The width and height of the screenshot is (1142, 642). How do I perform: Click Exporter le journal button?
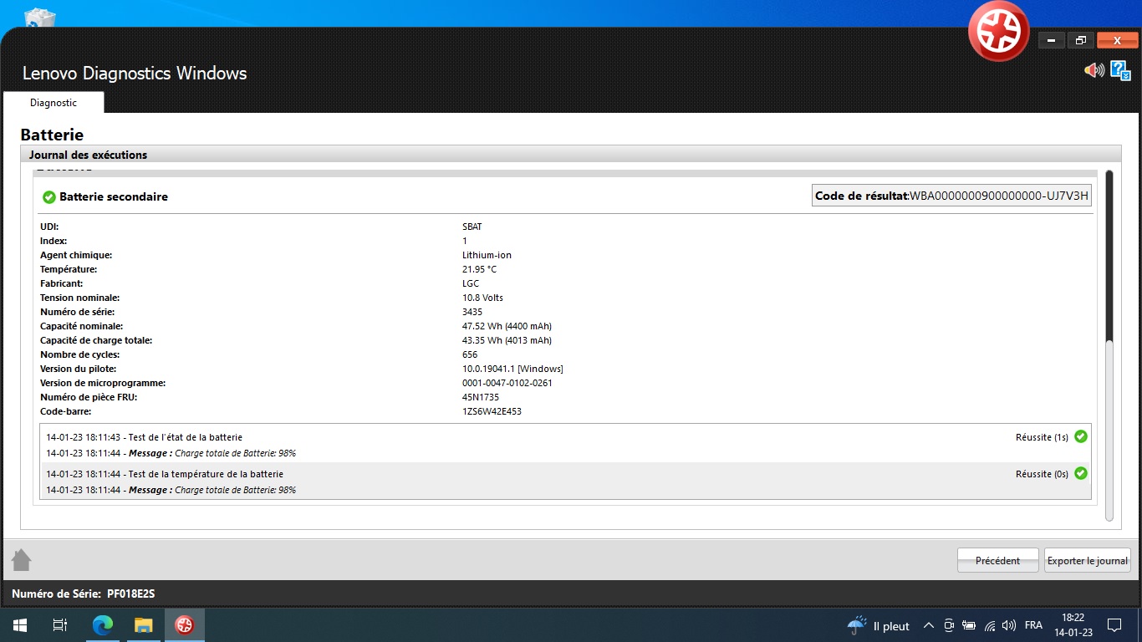pyautogui.click(x=1088, y=561)
